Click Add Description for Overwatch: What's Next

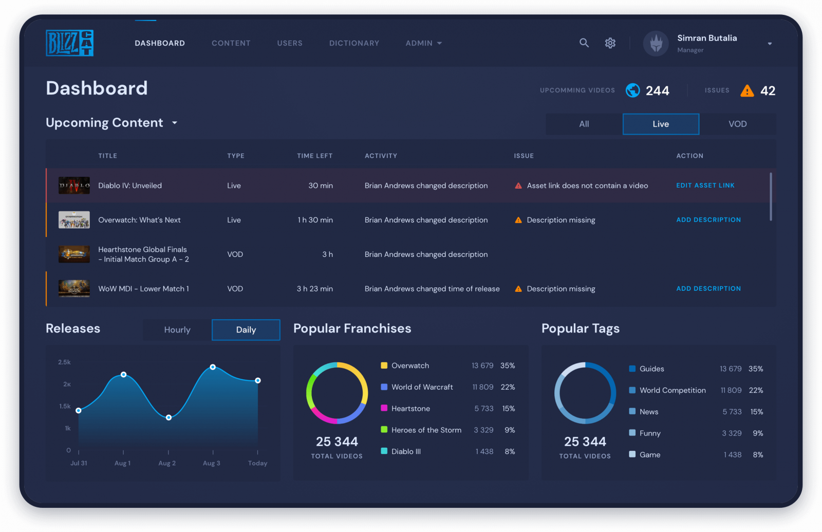708,220
